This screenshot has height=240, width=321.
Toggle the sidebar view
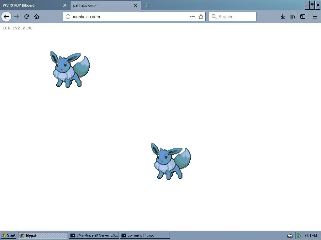pos(303,17)
